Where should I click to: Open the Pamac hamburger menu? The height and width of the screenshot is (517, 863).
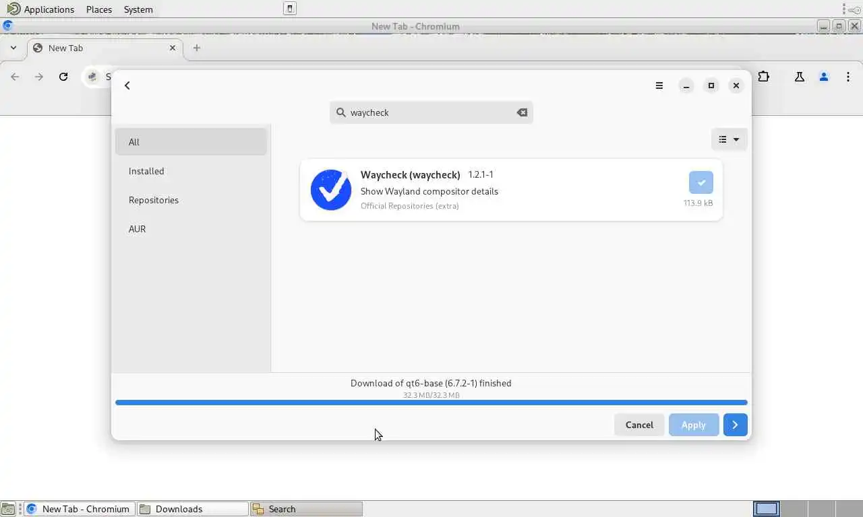tap(659, 85)
